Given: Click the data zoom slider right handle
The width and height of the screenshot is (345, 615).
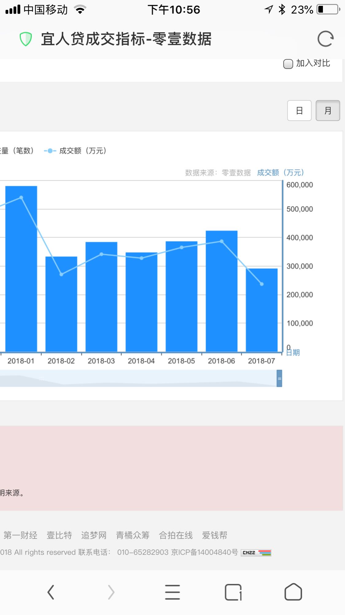Looking at the screenshot, I should (x=279, y=378).
